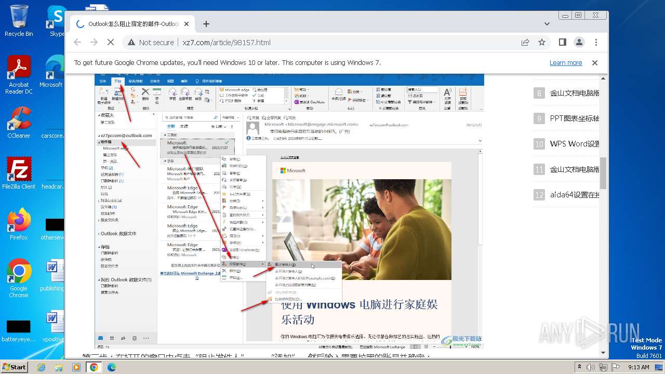The height and width of the screenshot is (374, 665).
Task: Open Acrobat Reader DC shortcut
Action: click(x=19, y=75)
